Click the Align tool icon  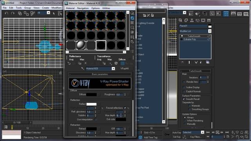click(197, 14)
